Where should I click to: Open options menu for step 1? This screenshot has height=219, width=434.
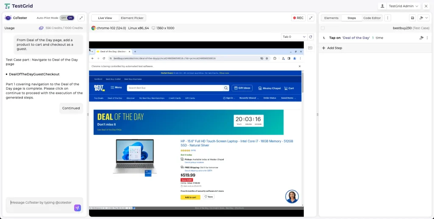tap(427, 38)
